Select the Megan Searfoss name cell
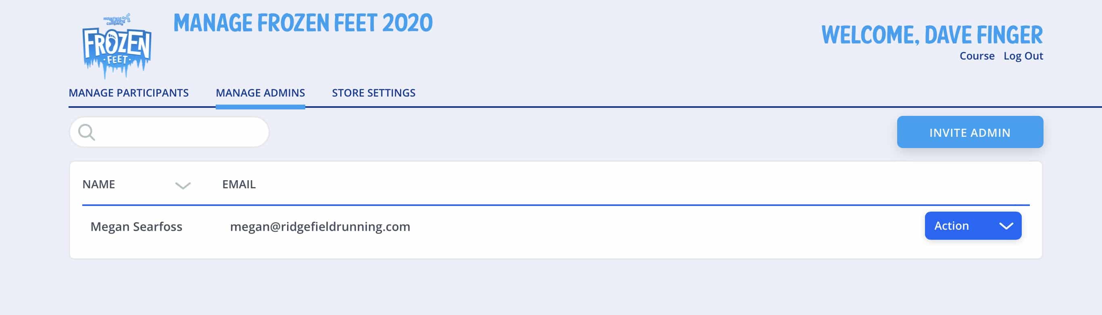Screen dimensions: 1102x315 [136, 226]
